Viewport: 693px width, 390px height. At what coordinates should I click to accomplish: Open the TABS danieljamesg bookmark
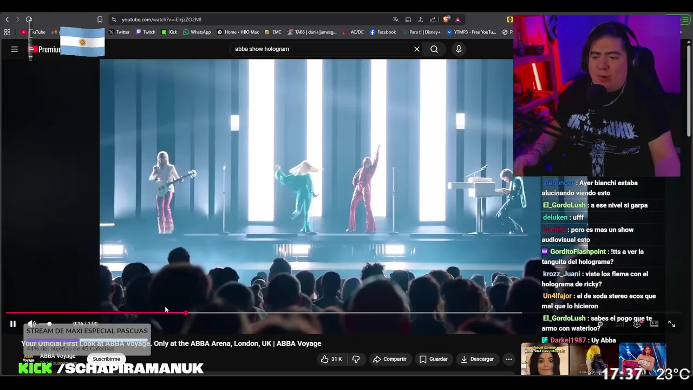(x=312, y=32)
